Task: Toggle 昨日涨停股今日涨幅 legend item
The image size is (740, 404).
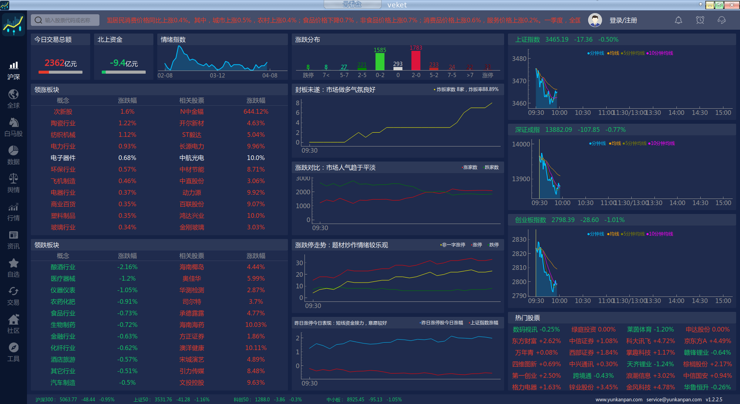Action: (x=441, y=323)
